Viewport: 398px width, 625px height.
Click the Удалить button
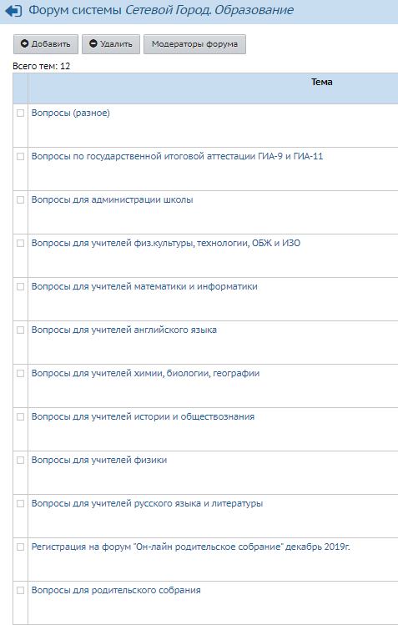click(111, 44)
